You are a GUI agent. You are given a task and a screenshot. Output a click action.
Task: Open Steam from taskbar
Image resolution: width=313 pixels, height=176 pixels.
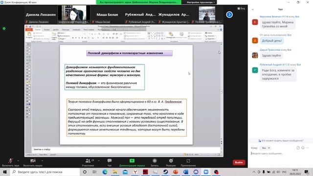coord(165,172)
